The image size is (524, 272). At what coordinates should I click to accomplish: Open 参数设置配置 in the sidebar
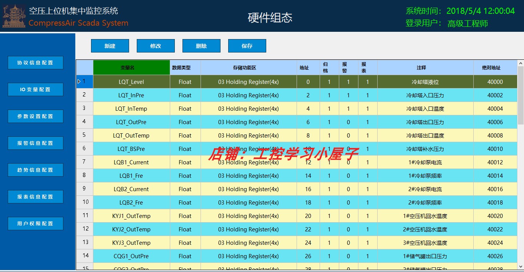click(35, 116)
